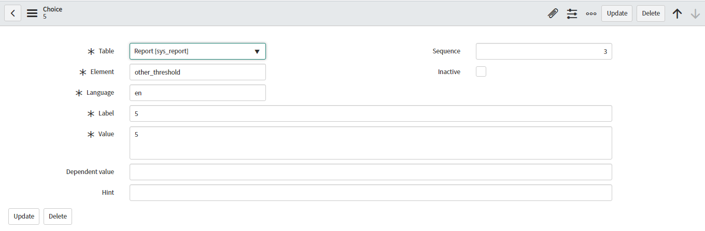Click the paperclip attachments icon
Screen dimensions: 705x231
point(553,13)
